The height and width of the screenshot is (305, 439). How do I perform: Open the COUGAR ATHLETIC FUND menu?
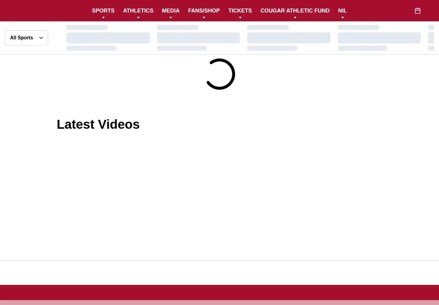(x=295, y=11)
